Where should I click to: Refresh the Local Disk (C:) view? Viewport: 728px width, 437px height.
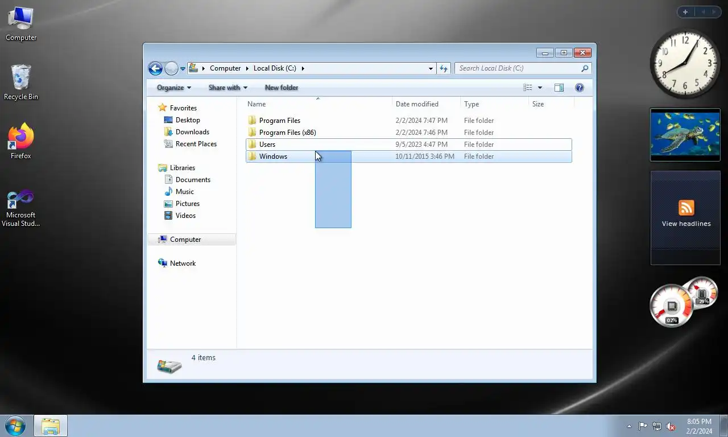coord(444,68)
